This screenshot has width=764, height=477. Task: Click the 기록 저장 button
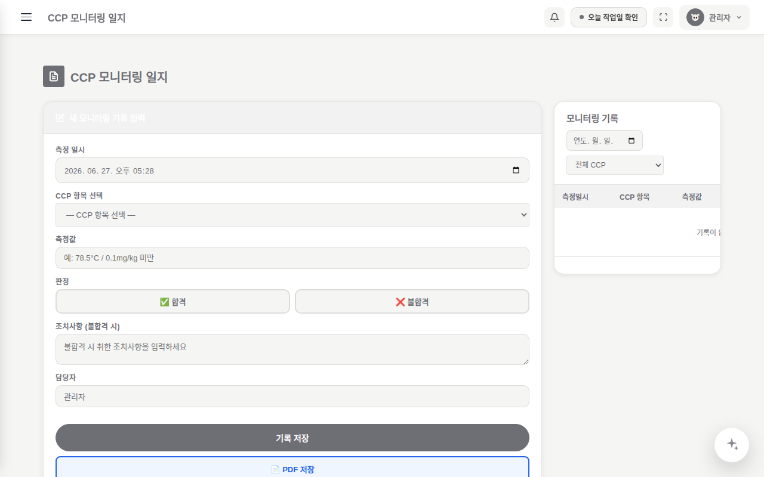tap(292, 438)
